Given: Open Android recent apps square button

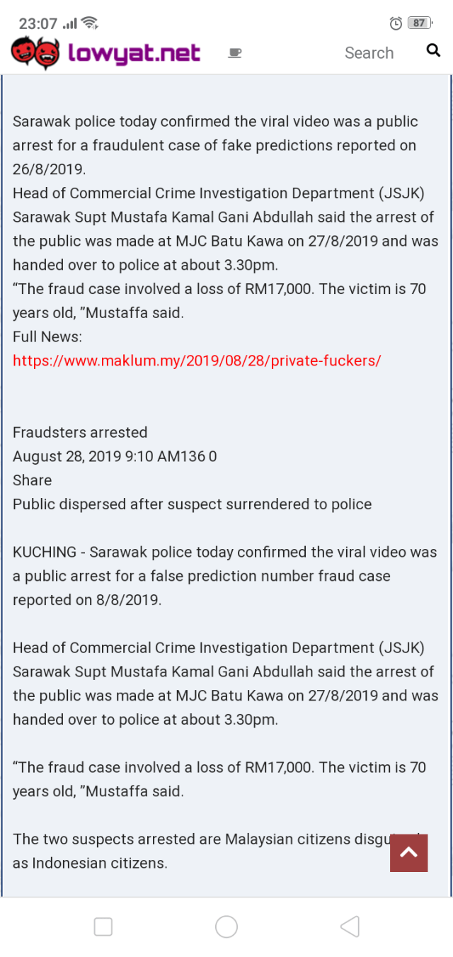Looking at the screenshot, I should click(x=103, y=927).
